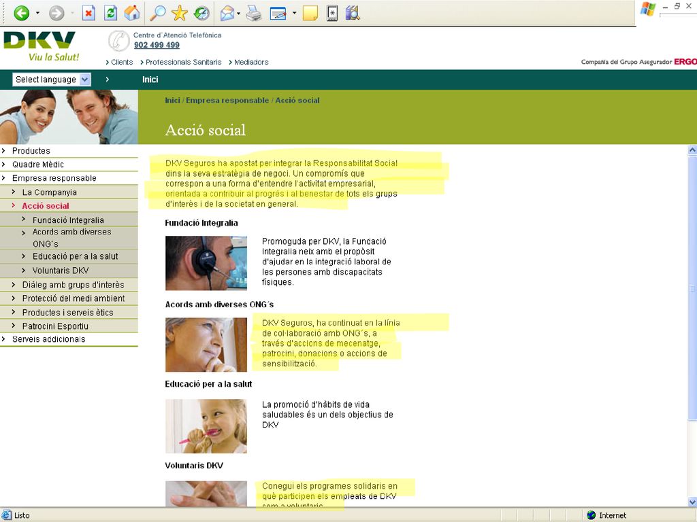
Task: Click the Empresa responsable breadcrumb
Action: click(227, 101)
